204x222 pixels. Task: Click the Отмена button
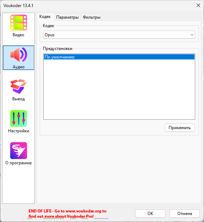coord(184,214)
